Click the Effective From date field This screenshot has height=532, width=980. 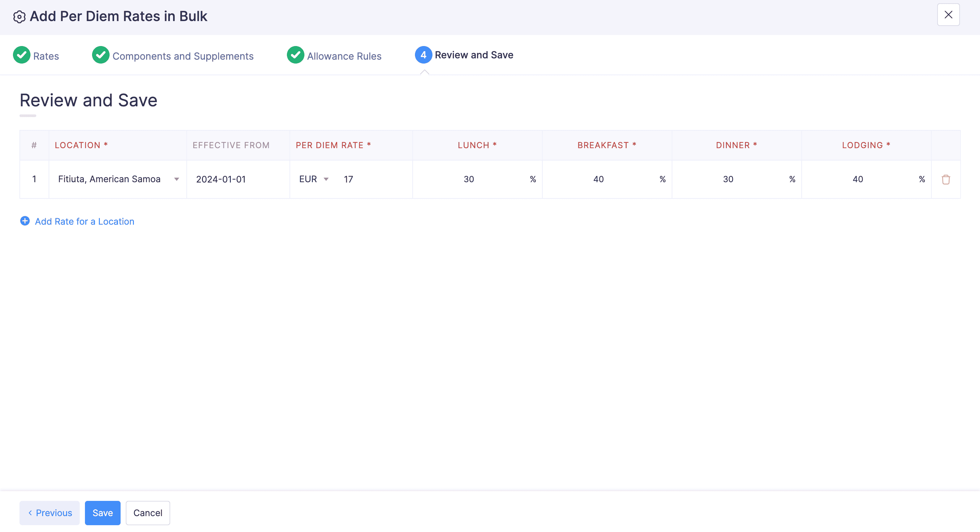238,179
